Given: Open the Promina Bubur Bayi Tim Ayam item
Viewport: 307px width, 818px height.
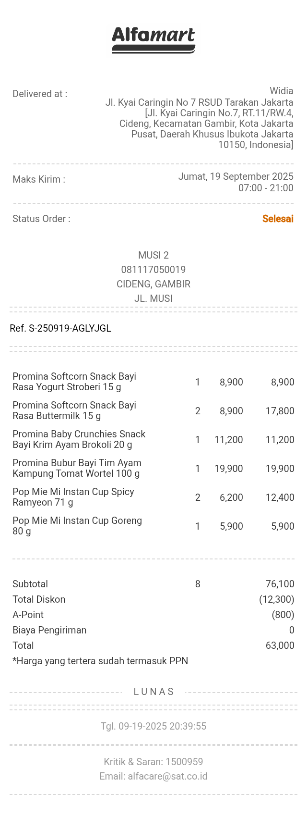Looking at the screenshot, I should pyautogui.click(x=77, y=468).
